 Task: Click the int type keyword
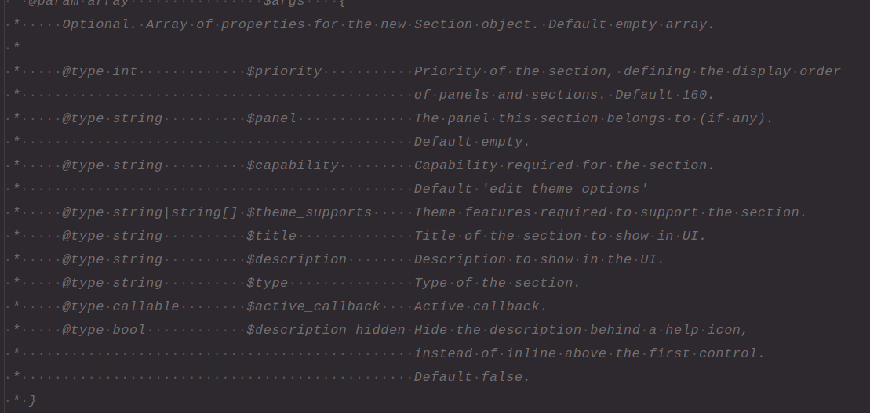[125, 71]
